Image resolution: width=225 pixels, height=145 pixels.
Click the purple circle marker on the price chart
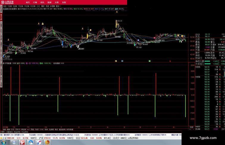coord(138,40)
